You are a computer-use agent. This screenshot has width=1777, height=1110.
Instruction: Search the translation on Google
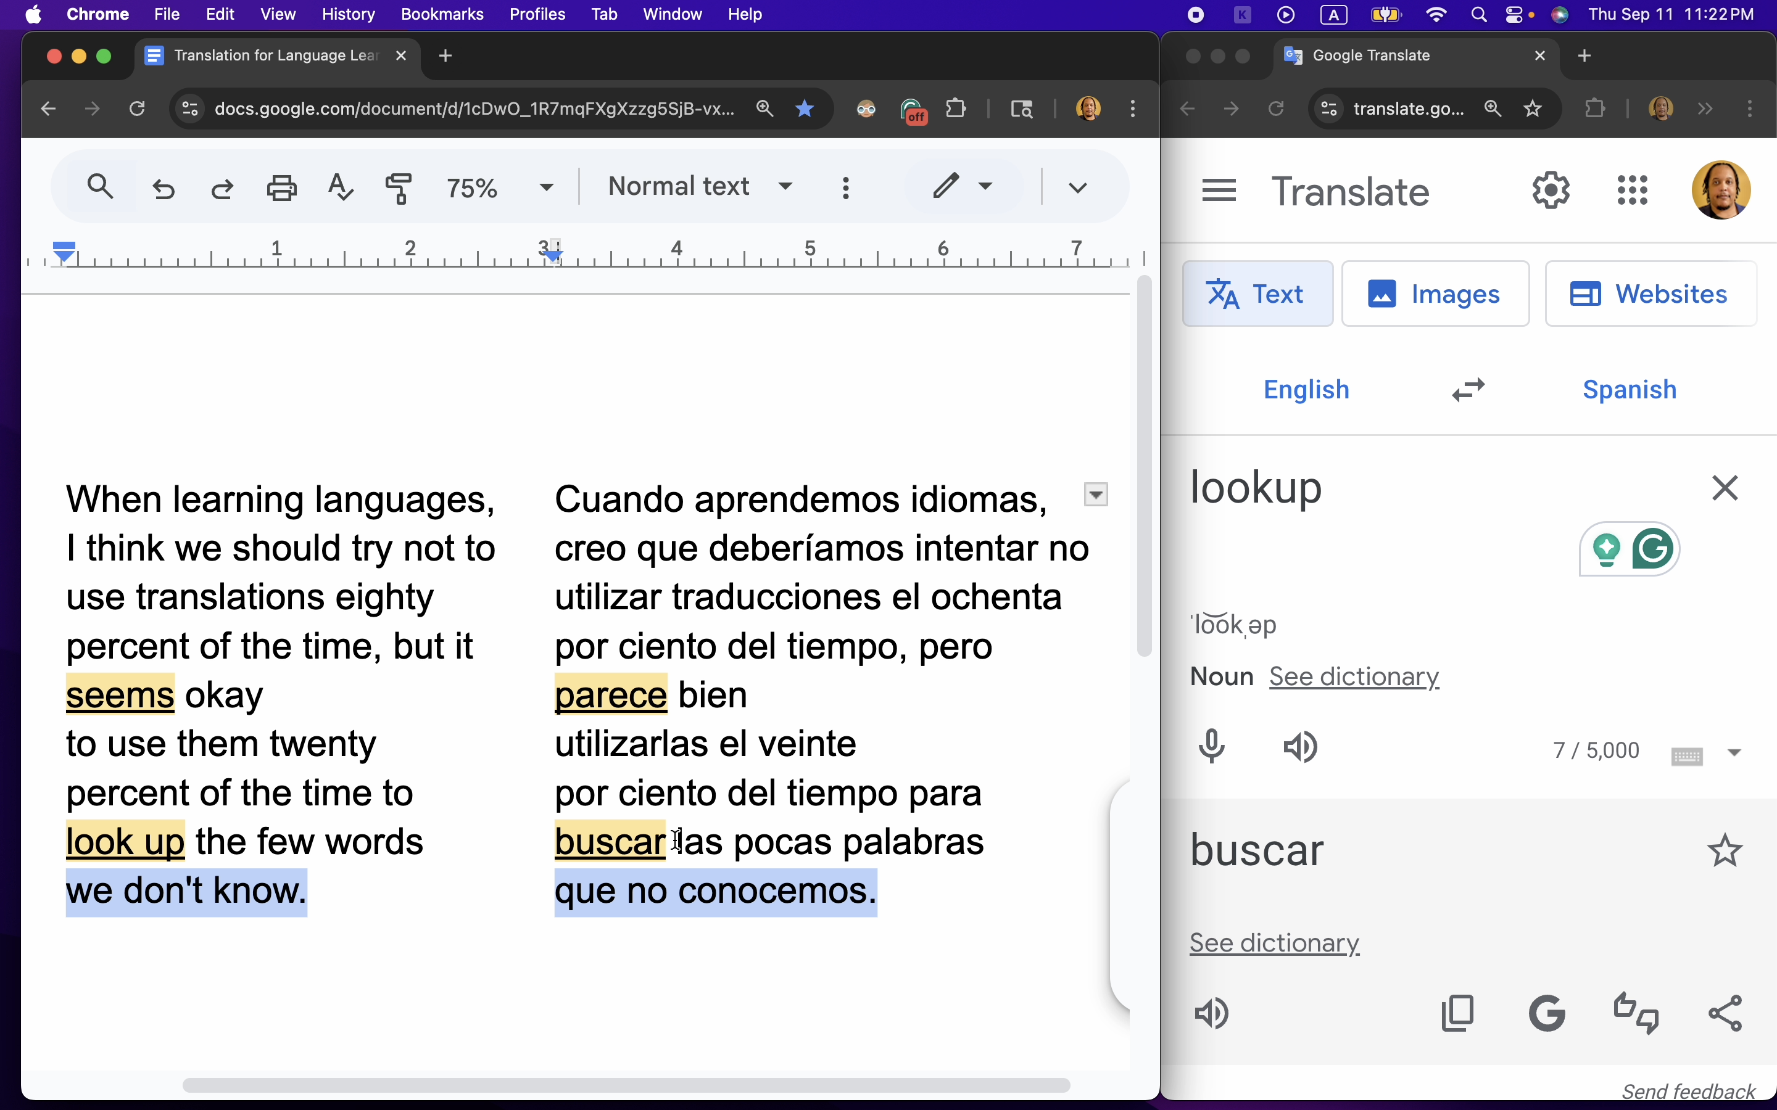[1547, 1014]
